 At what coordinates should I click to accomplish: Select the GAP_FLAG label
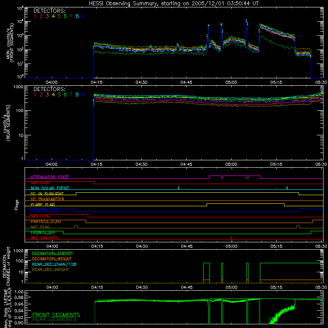tap(40, 182)
